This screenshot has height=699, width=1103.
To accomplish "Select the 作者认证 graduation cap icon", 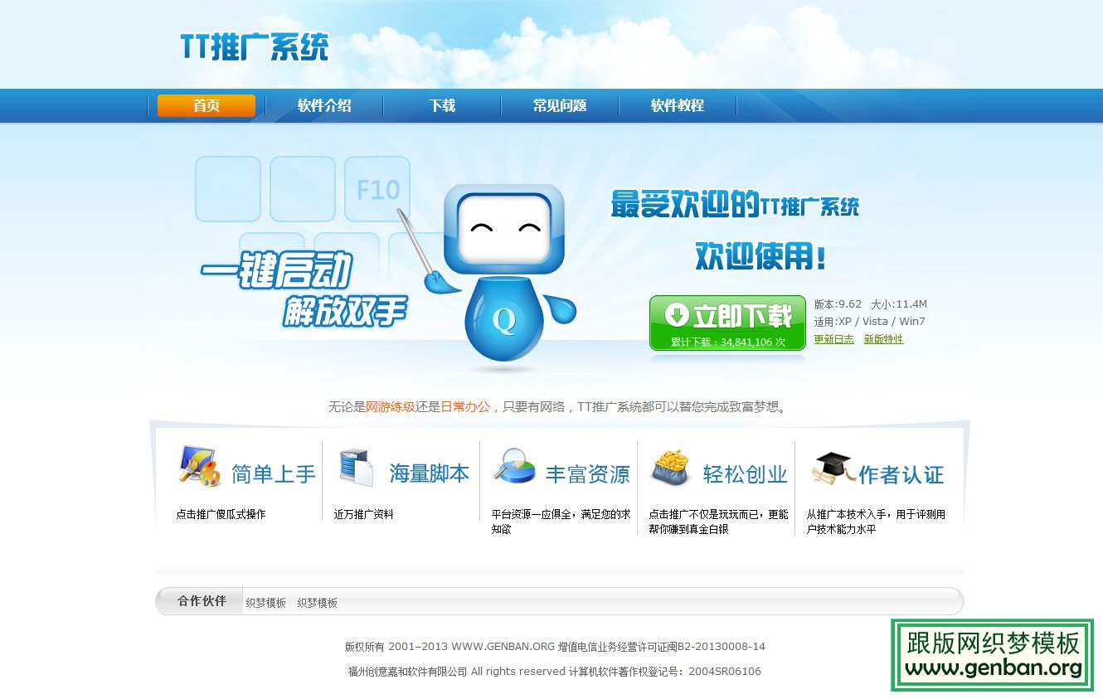I will click(x=832, y=468).
